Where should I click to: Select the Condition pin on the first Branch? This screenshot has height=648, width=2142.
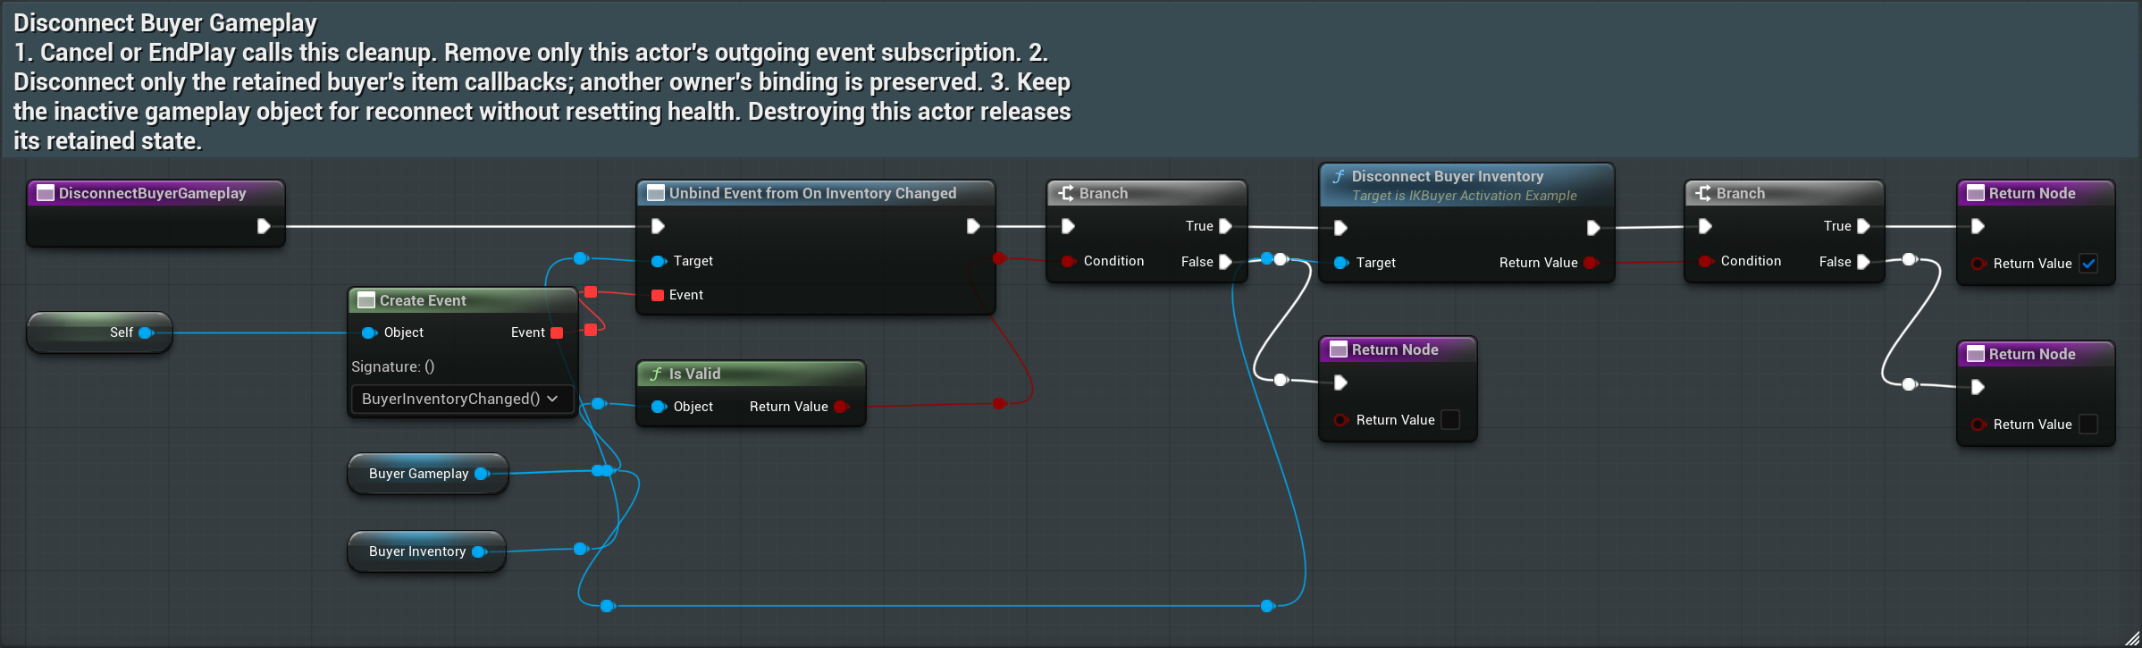click(x=1068, y=261)
